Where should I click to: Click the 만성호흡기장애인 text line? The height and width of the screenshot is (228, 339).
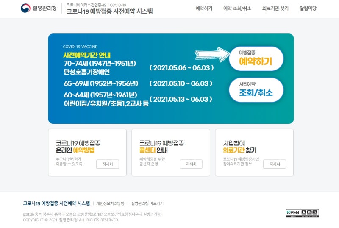click(87, 72)
